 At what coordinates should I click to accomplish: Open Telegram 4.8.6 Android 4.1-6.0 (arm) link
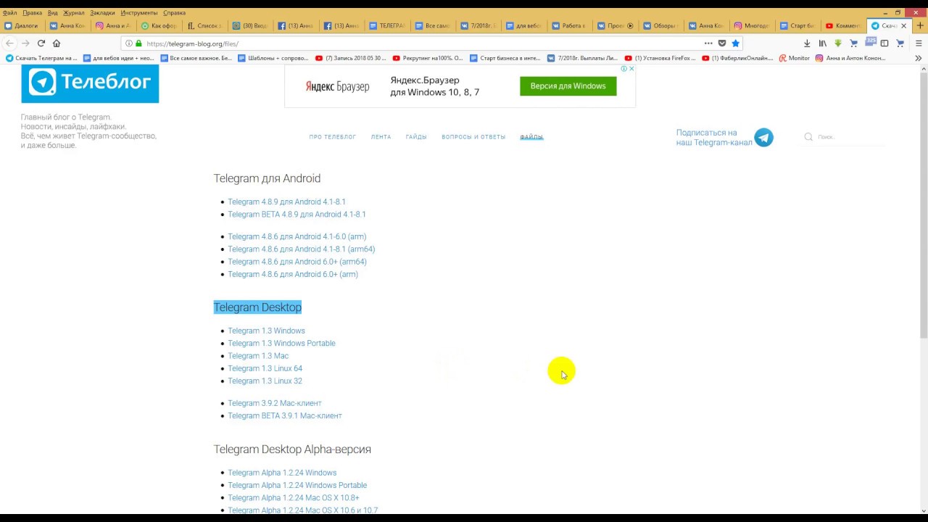coord(297,236)
